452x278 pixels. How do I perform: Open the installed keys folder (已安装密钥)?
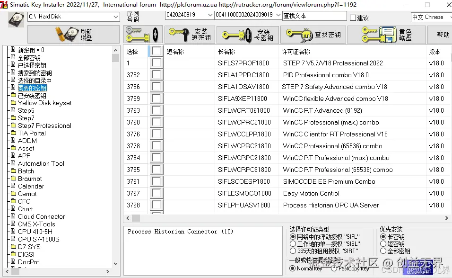pos(32,96)
